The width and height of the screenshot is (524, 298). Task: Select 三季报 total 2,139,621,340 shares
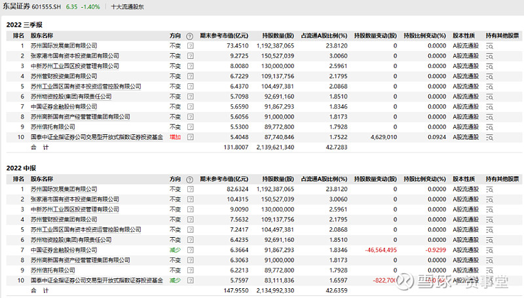click(275, 147)
